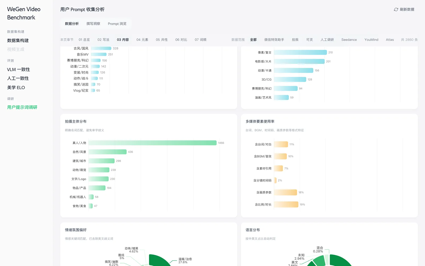The width and height of the screenshot is (425, 266).
Task: Click the 含画质参数 bar showing 18%
Action: 285,192
